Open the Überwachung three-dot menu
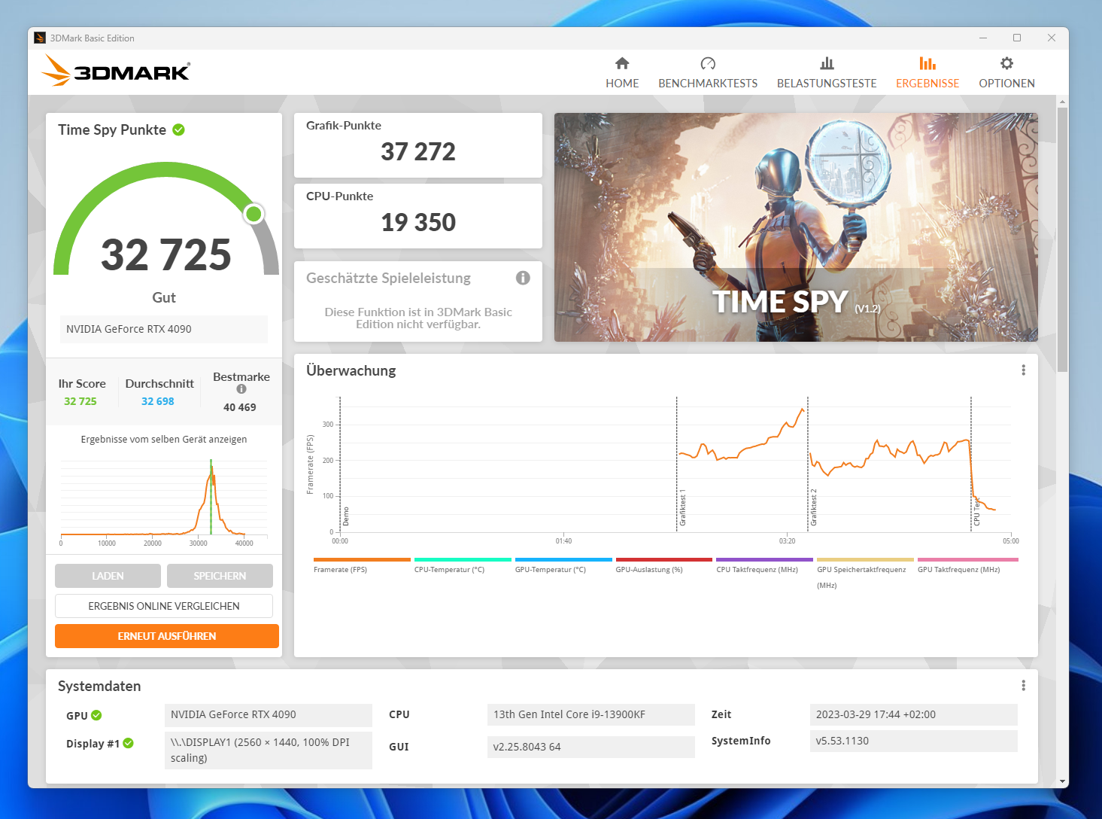 pyautogui.click(x=1023, y=370)
